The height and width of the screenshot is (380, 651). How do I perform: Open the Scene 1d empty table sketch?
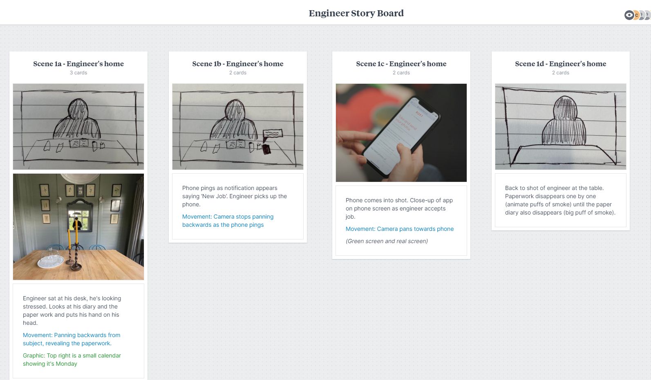[561, 127]
